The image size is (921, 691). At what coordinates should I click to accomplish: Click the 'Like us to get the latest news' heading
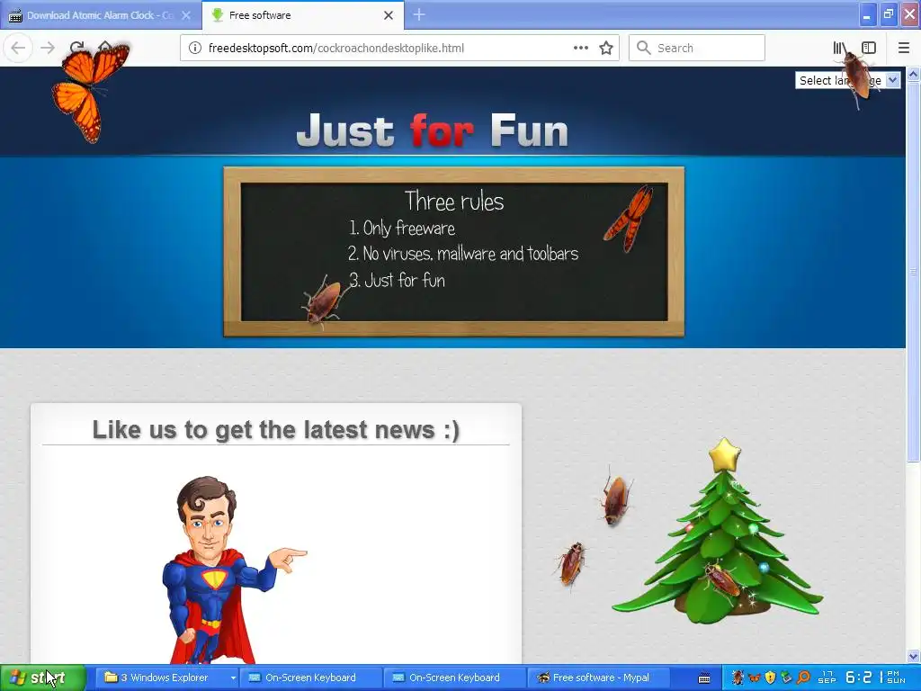[275, 430]
